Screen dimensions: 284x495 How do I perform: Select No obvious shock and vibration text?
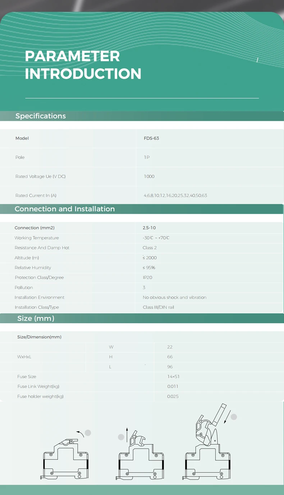pos(175,297)
